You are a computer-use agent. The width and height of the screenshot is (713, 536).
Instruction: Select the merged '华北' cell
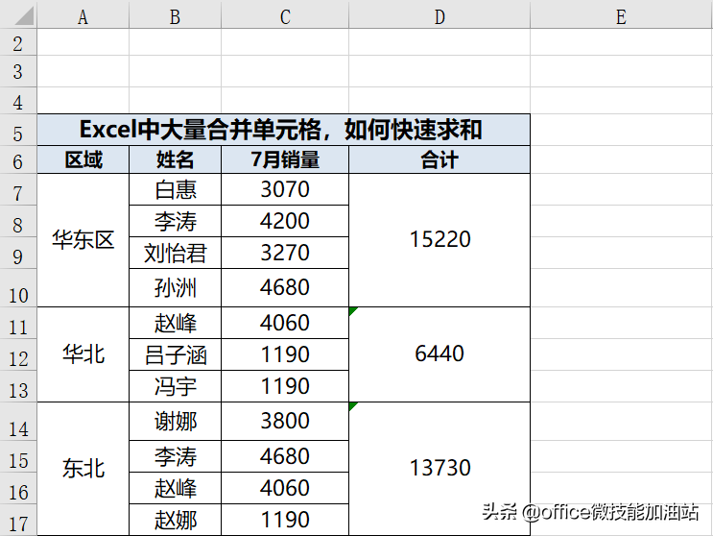pyautogui.click(x=83, y=354)
